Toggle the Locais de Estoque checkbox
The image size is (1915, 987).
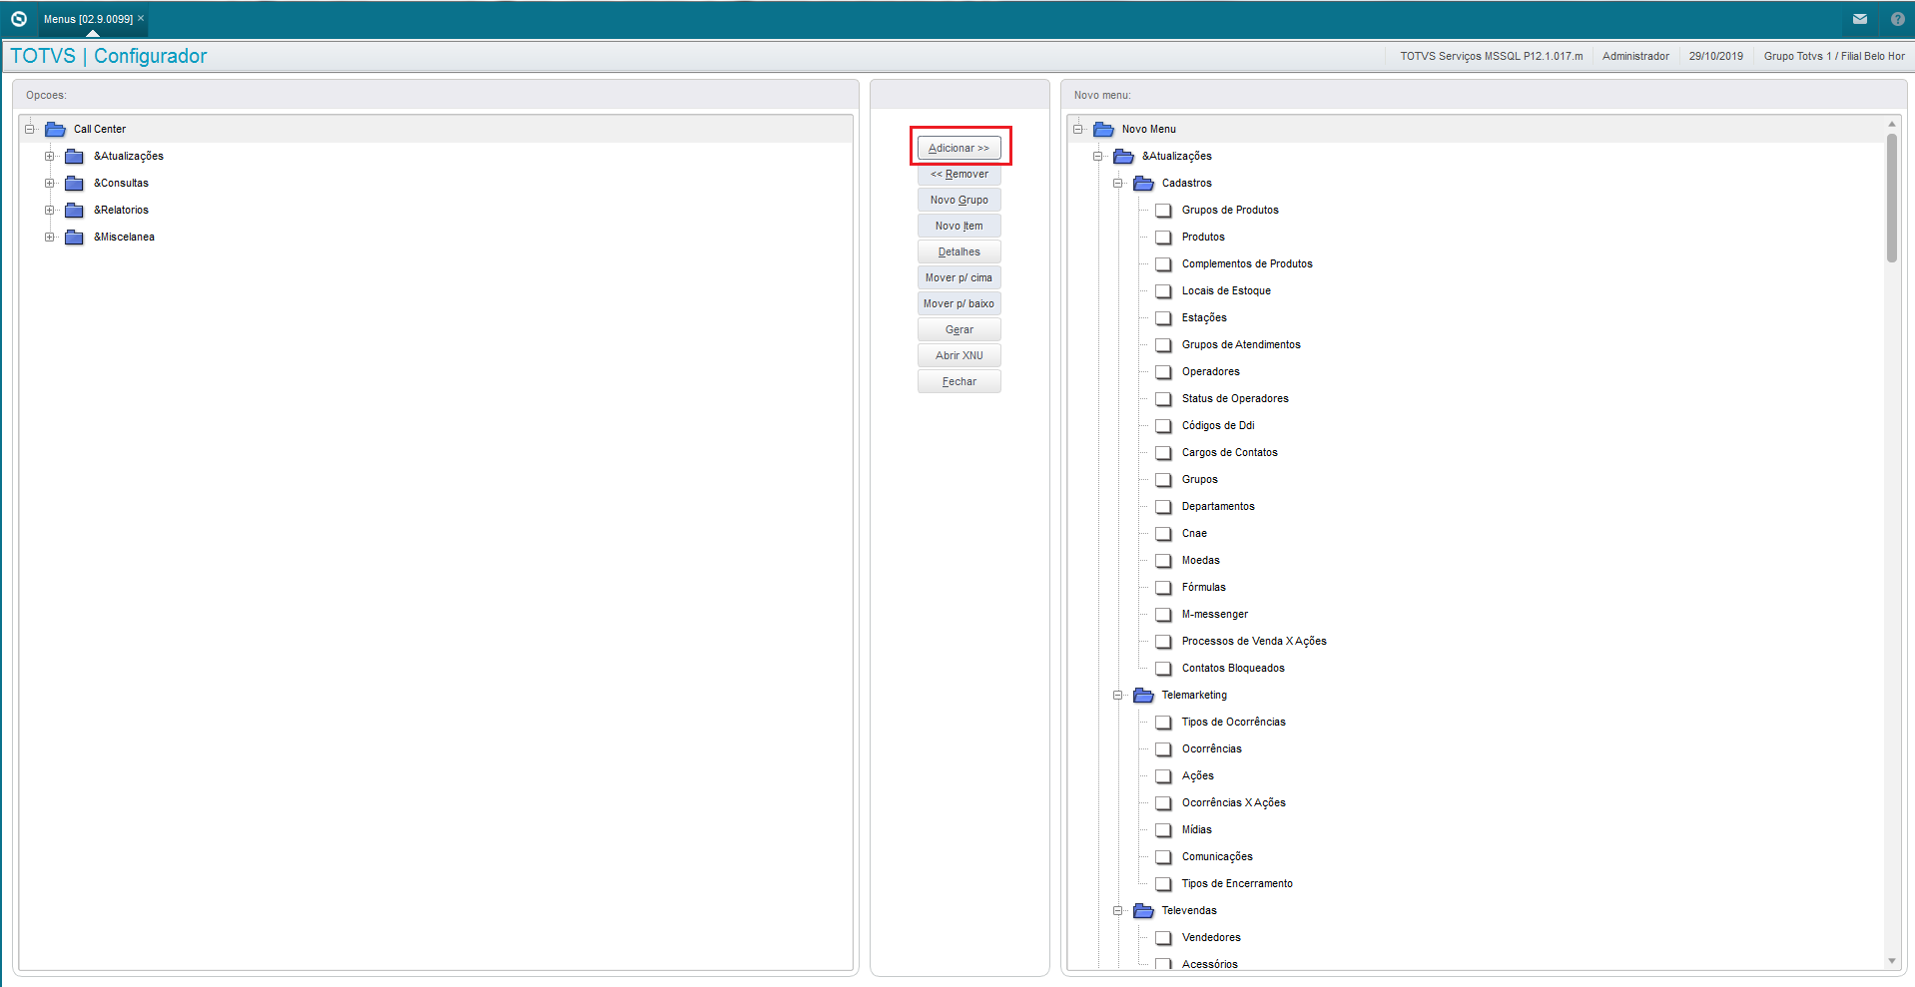[1163, 291]
